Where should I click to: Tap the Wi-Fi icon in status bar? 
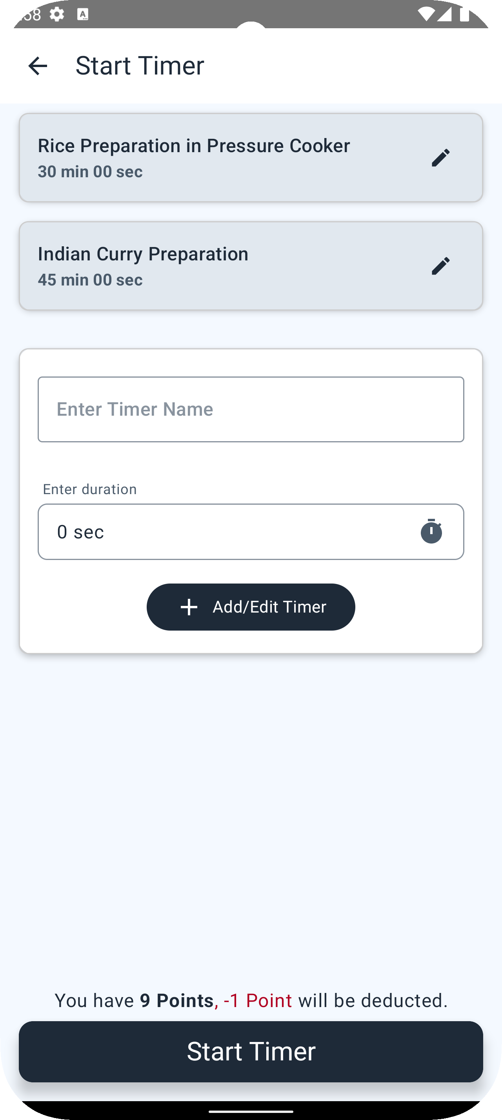425,15
